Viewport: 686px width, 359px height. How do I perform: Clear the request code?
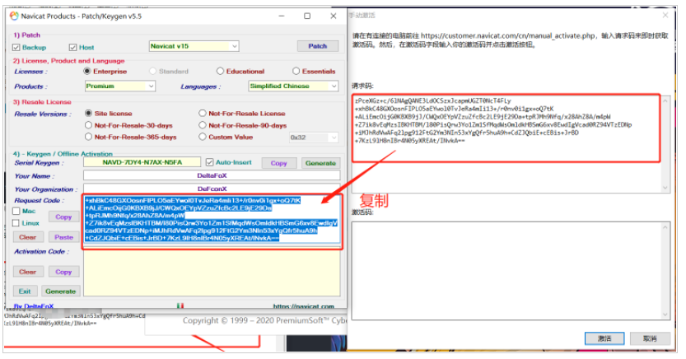(27, 237)
